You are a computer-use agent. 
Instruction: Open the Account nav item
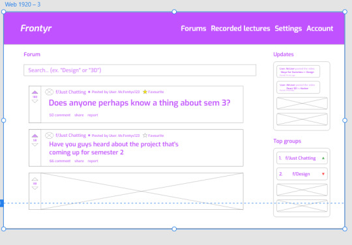point(320,29)
